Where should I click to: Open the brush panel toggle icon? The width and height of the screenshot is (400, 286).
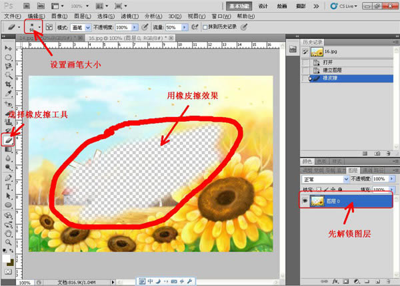[x=49, y=27]
